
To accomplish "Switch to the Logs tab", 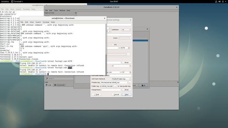I will (48, 85).
